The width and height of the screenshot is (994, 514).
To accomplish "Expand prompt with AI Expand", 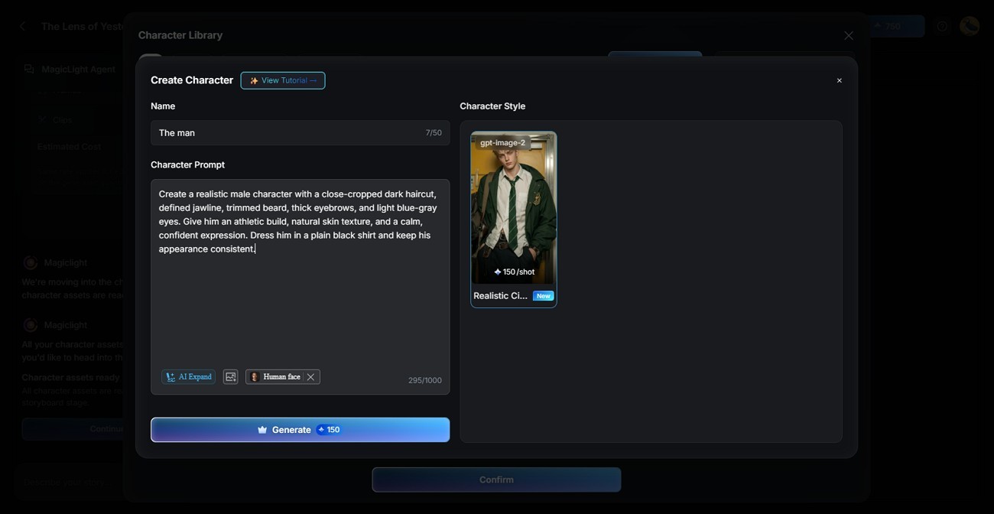I will (x=188, y=377).
